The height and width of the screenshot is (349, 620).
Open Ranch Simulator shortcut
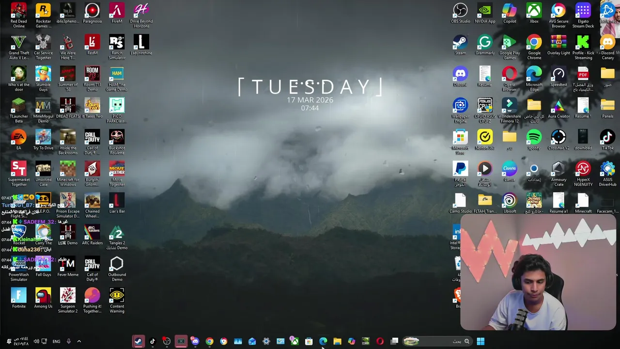click(117, 47)
